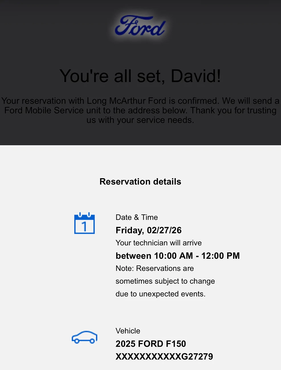Click the car icon beside Vehicle
281x370 pixels.
point(84,337)
